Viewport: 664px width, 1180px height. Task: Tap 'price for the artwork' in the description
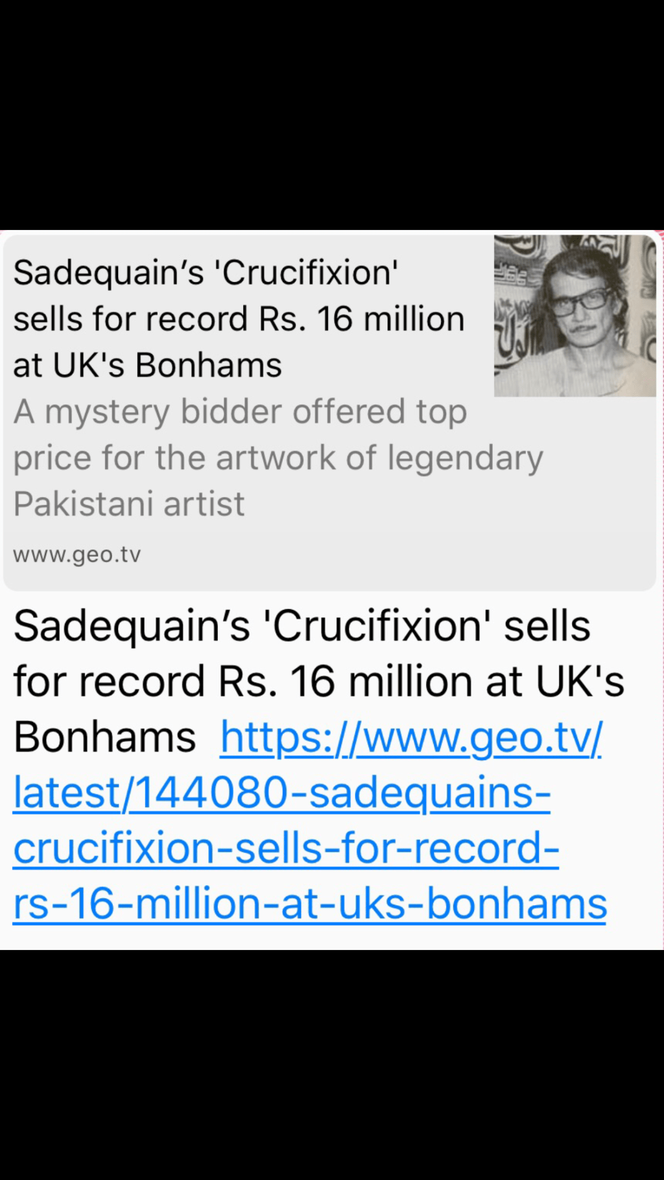(174, 458)
